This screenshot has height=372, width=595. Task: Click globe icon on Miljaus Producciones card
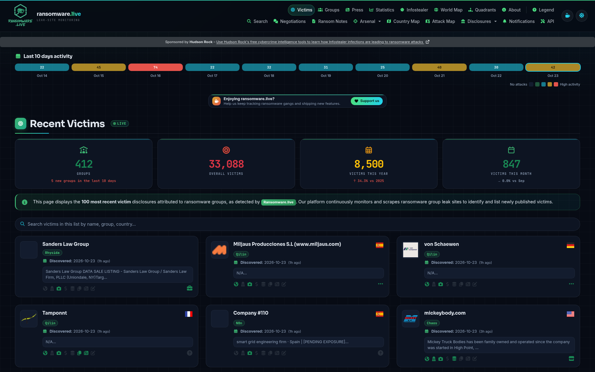click(236, 284)
